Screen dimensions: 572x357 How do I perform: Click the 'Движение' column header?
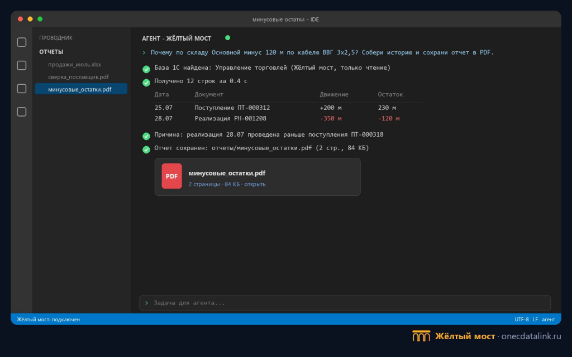coord(334,94)
